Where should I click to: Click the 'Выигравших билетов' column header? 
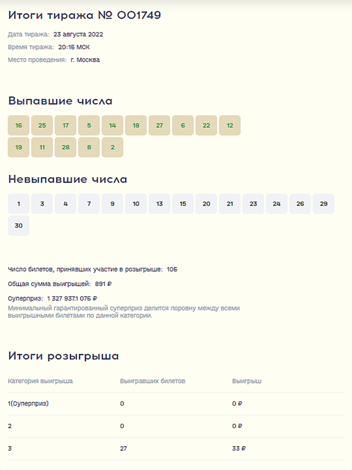click(x=153, y=381)
